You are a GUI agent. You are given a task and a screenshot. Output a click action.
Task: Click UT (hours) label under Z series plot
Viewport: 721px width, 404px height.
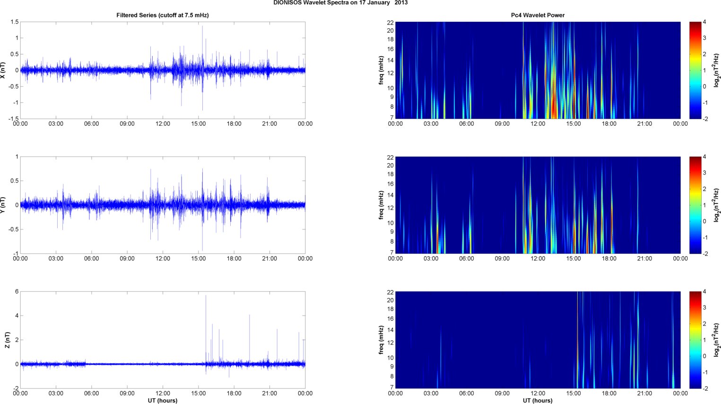click(162, 400)
